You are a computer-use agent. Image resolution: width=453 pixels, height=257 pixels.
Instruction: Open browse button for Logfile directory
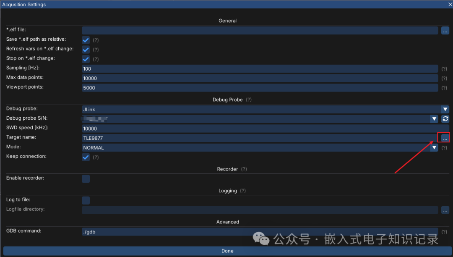445,210
